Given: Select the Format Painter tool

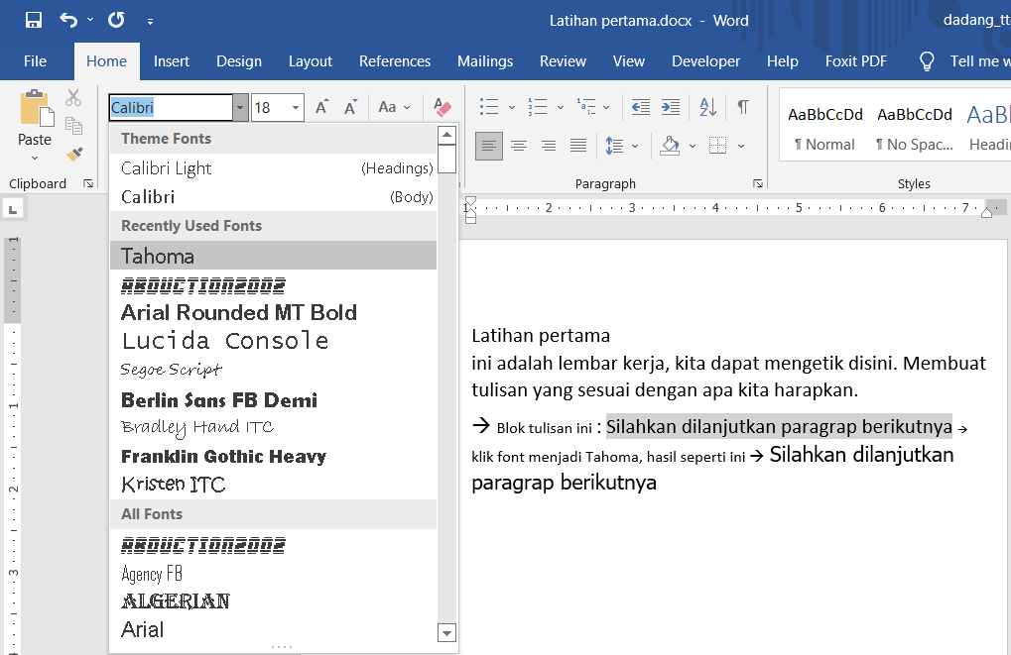Looking at the screenshot, I should pyautogui.click(x=72, y=154).
